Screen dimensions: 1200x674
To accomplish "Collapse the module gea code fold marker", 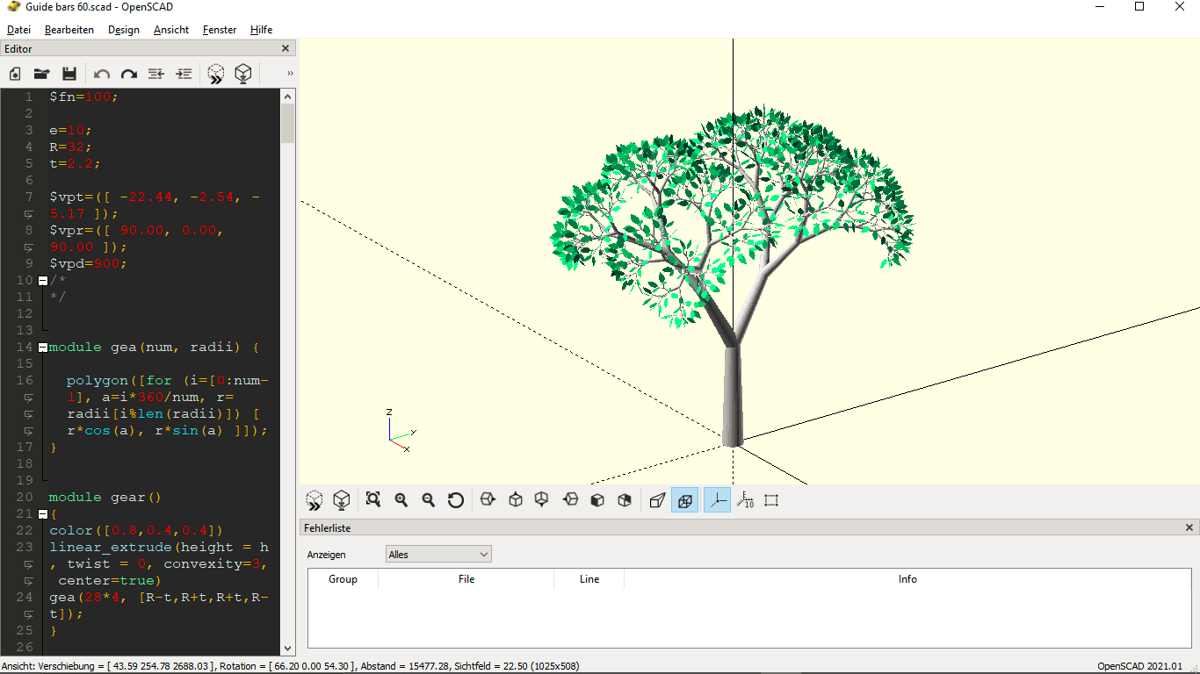I will pos(42,348).
